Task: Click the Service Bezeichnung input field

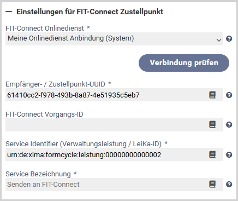Action: (x=114, y=185)
